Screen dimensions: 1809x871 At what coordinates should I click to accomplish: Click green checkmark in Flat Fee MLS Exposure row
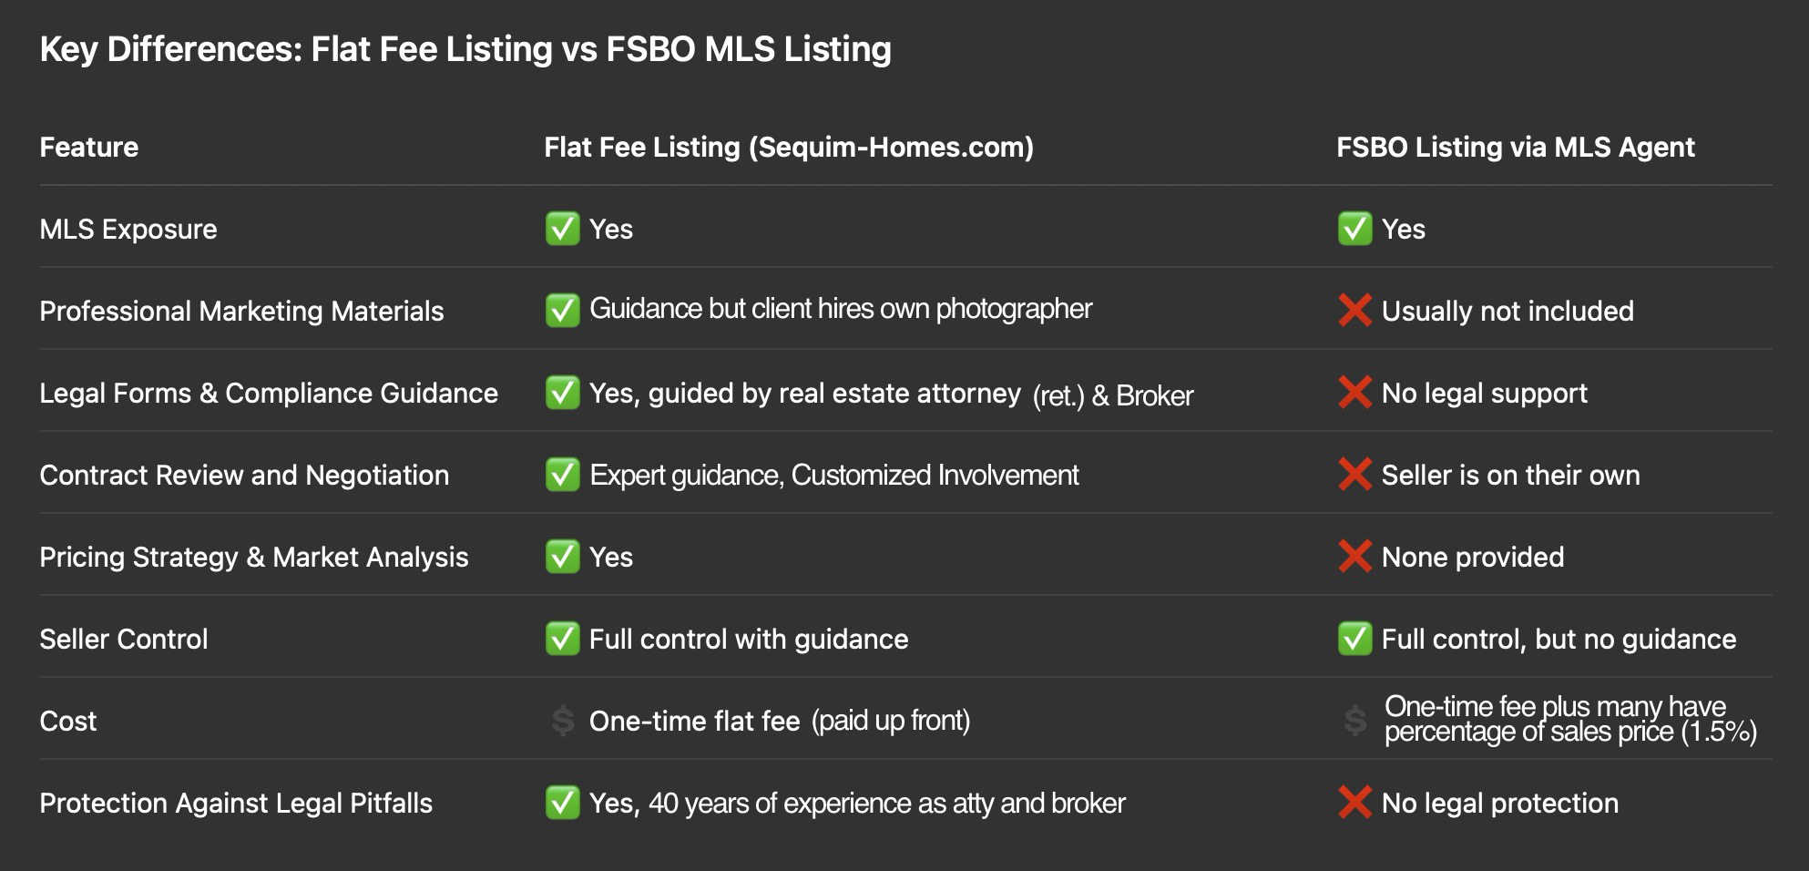[562, 229]
